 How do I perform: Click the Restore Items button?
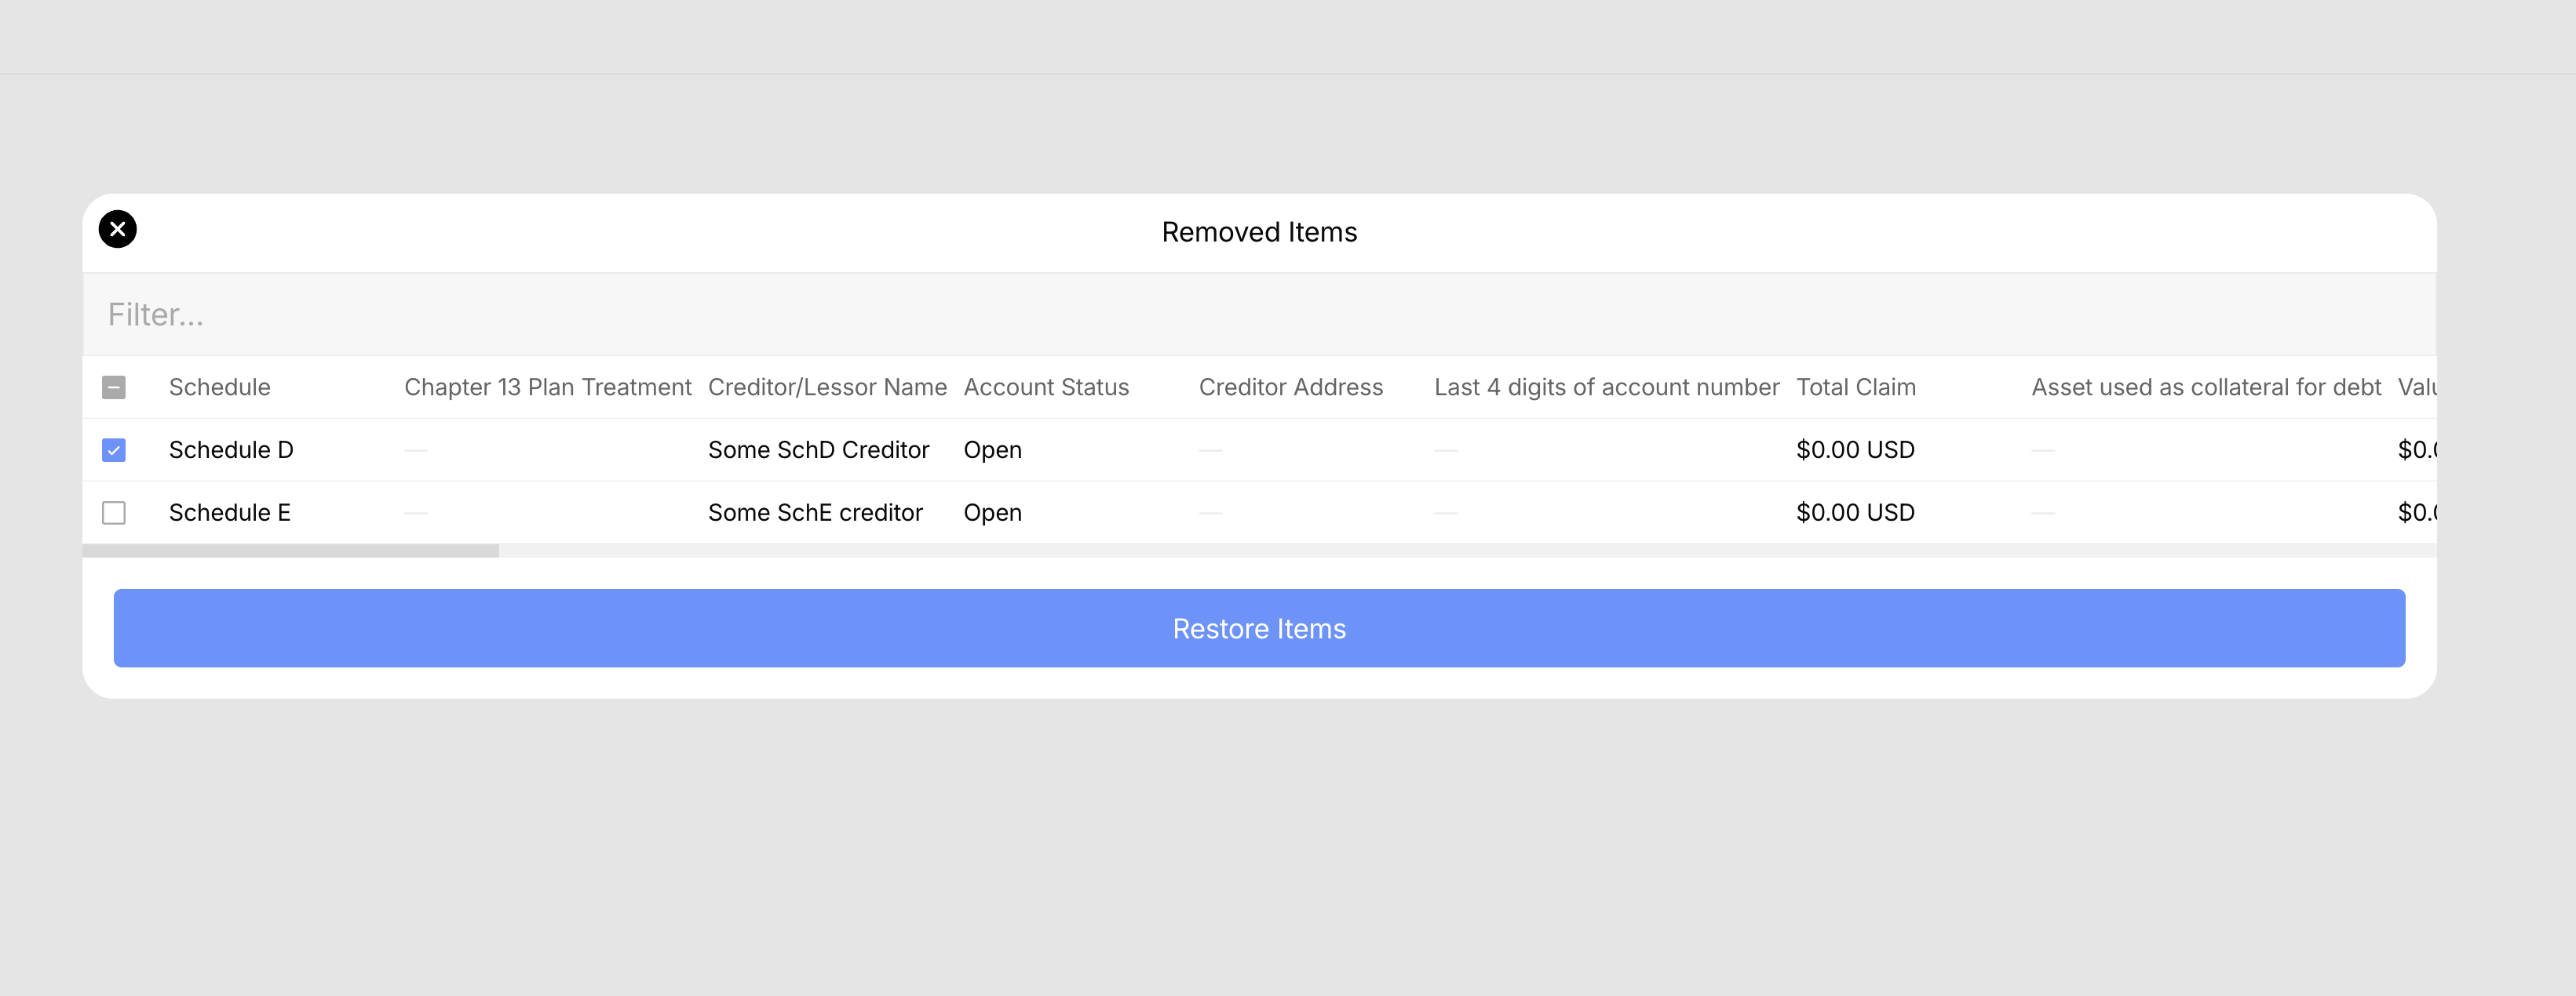[x=1259, y=628]
